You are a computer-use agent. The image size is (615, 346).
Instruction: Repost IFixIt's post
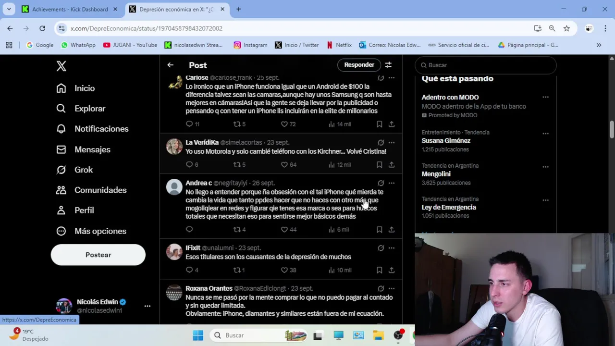(239, 270)
